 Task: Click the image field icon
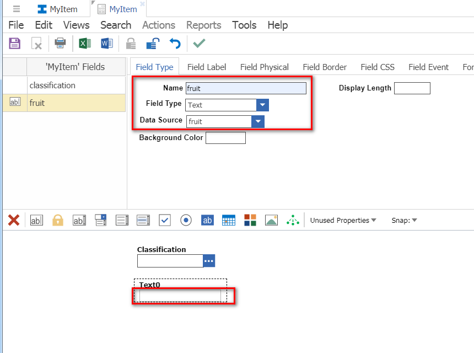pyautogui.click(x=272, y=220)
